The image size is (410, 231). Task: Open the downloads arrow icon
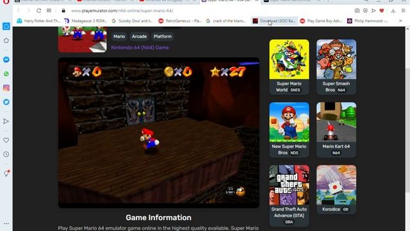click(393, 10)
